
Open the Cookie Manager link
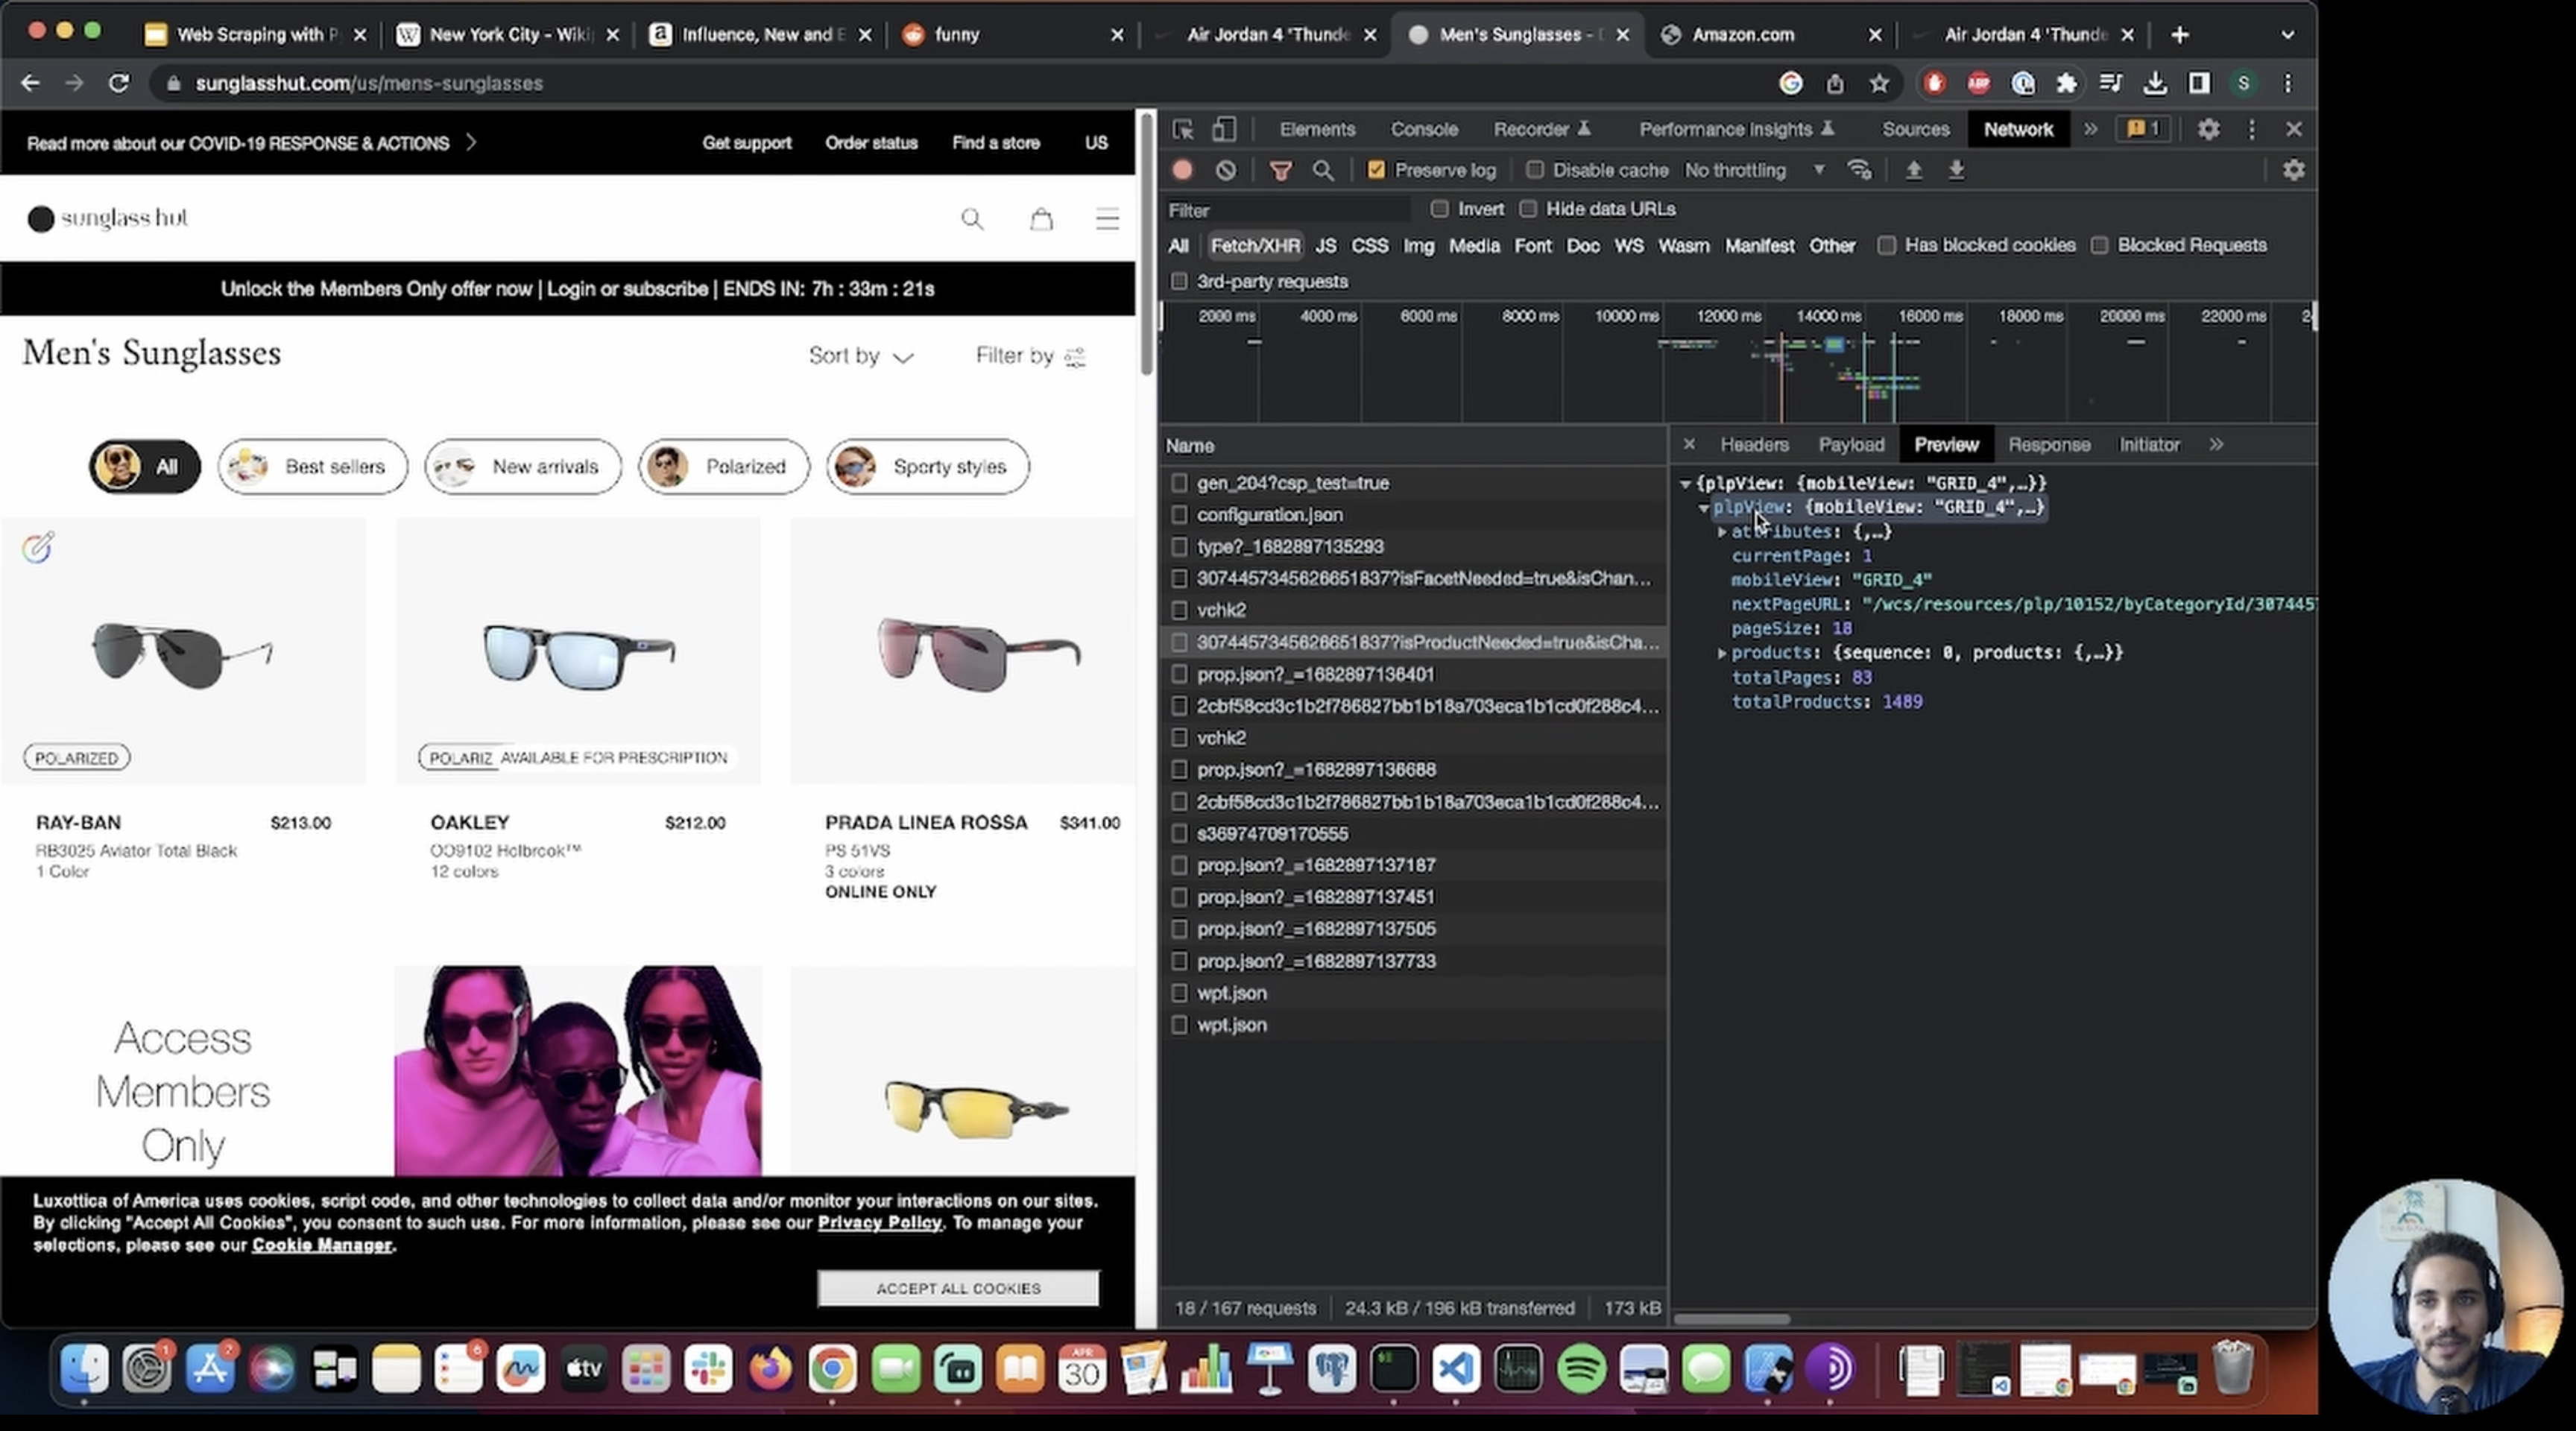pos(321,1245)
